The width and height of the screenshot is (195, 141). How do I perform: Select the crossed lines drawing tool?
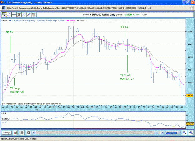pos(29,15)
